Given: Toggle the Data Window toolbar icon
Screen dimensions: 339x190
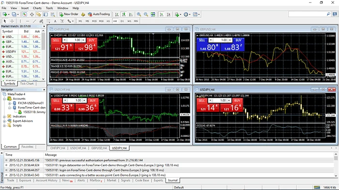Looking at the screenshot, I should pyautogui.click(x=32, y=14).
